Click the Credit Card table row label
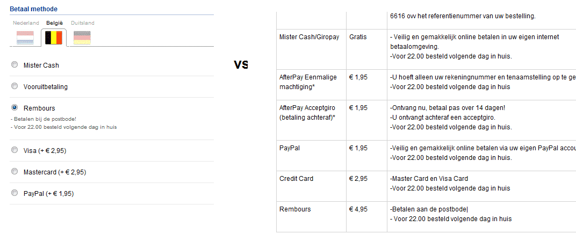Screen dimensions: 576x234 point(296,179)
